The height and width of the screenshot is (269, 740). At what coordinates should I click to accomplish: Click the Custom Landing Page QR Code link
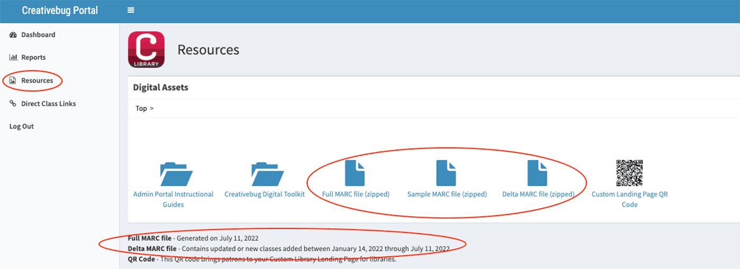(x=630, y=199)
